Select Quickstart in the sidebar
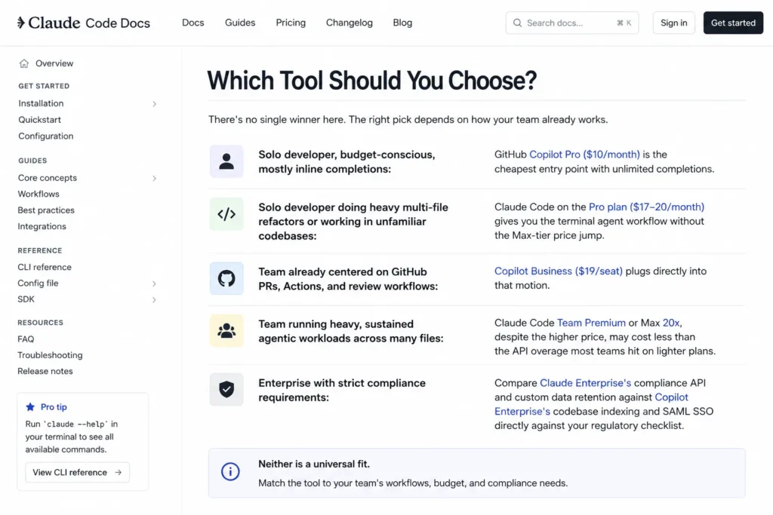The image size is (773, 515). [x=39, y=120]
